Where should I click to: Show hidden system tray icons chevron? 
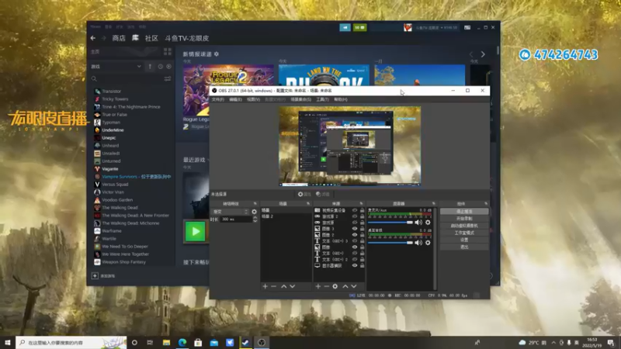[553, 343]
